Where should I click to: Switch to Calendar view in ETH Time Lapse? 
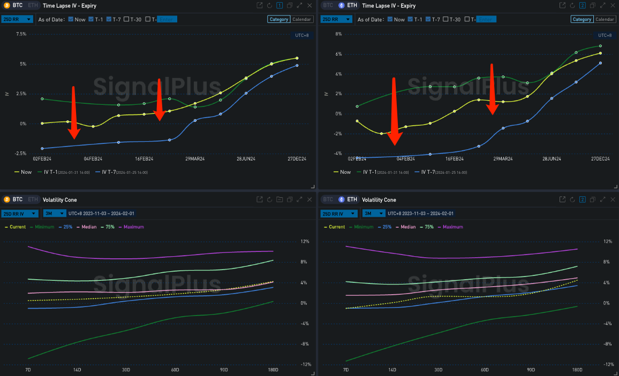(605, 19)
